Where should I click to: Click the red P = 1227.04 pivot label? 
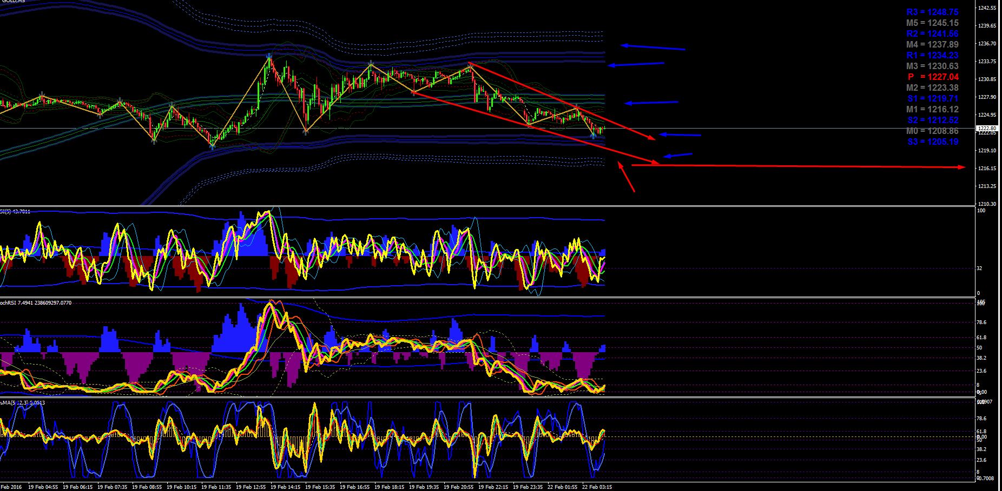click(933, 77)
